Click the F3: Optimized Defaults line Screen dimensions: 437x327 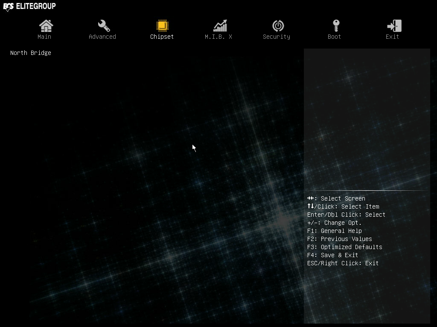[345, 247]
